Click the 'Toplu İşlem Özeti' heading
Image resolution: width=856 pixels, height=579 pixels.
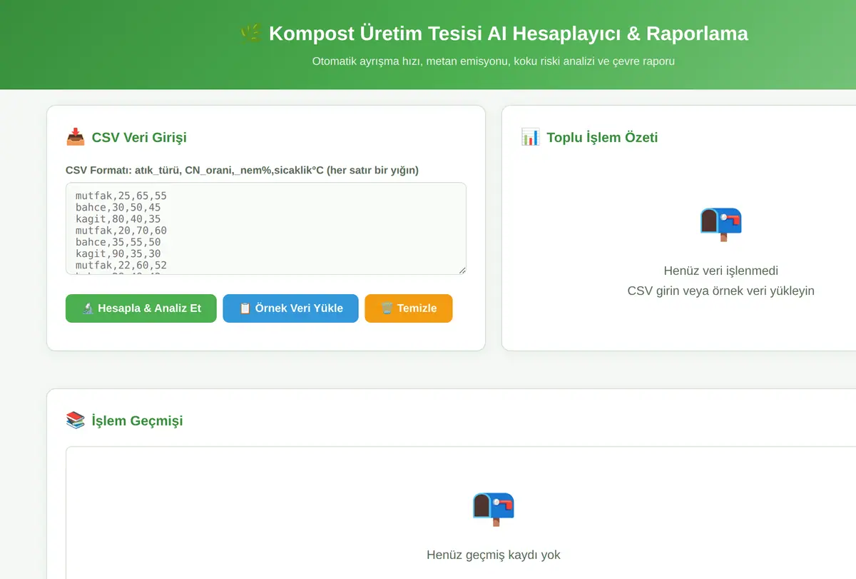pyautogui.click(x=602, y=137)
